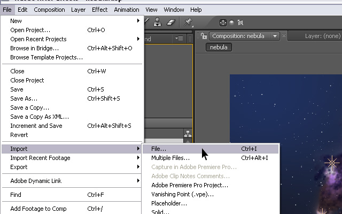Click Adobe Clip Notes Comments...

click(211, 176)
